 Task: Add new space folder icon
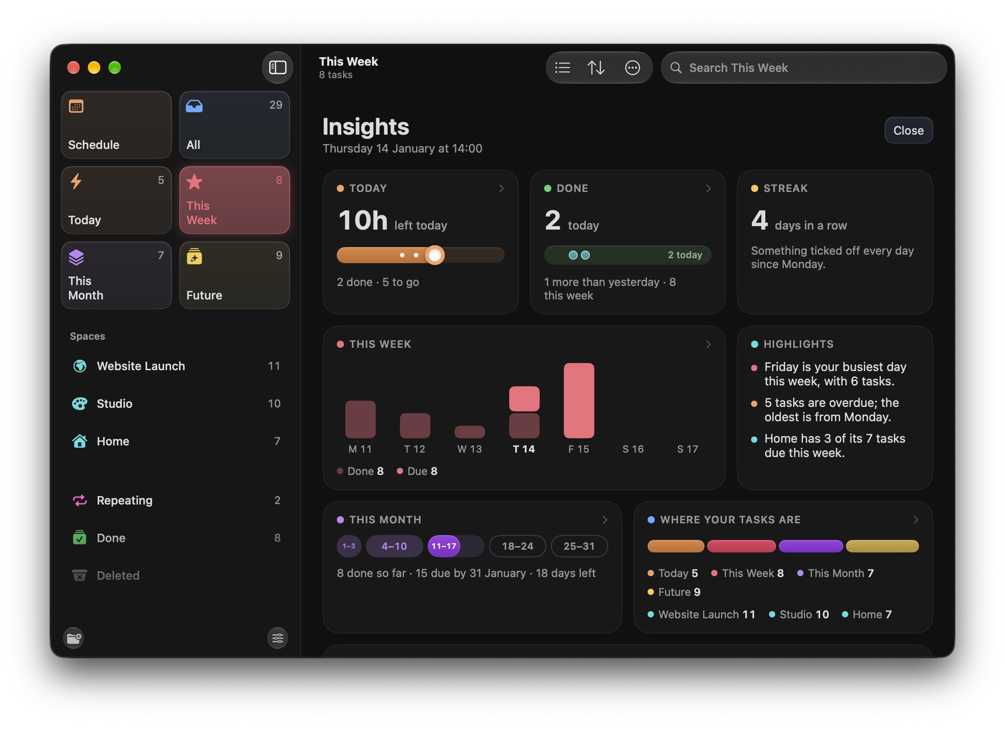click(x=74, y=637)
